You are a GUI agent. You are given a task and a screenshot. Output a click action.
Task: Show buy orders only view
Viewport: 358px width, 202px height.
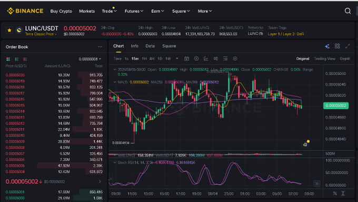pos(17,59)
